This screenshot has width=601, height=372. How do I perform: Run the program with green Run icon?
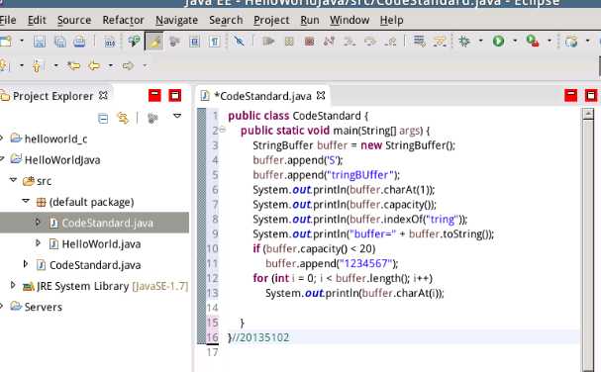coord(498,41)
